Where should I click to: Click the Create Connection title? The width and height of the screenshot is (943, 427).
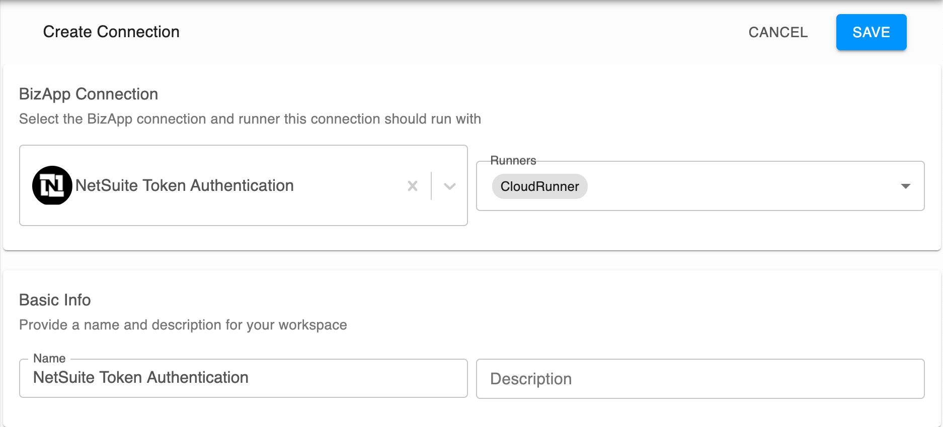click(111, 32)
